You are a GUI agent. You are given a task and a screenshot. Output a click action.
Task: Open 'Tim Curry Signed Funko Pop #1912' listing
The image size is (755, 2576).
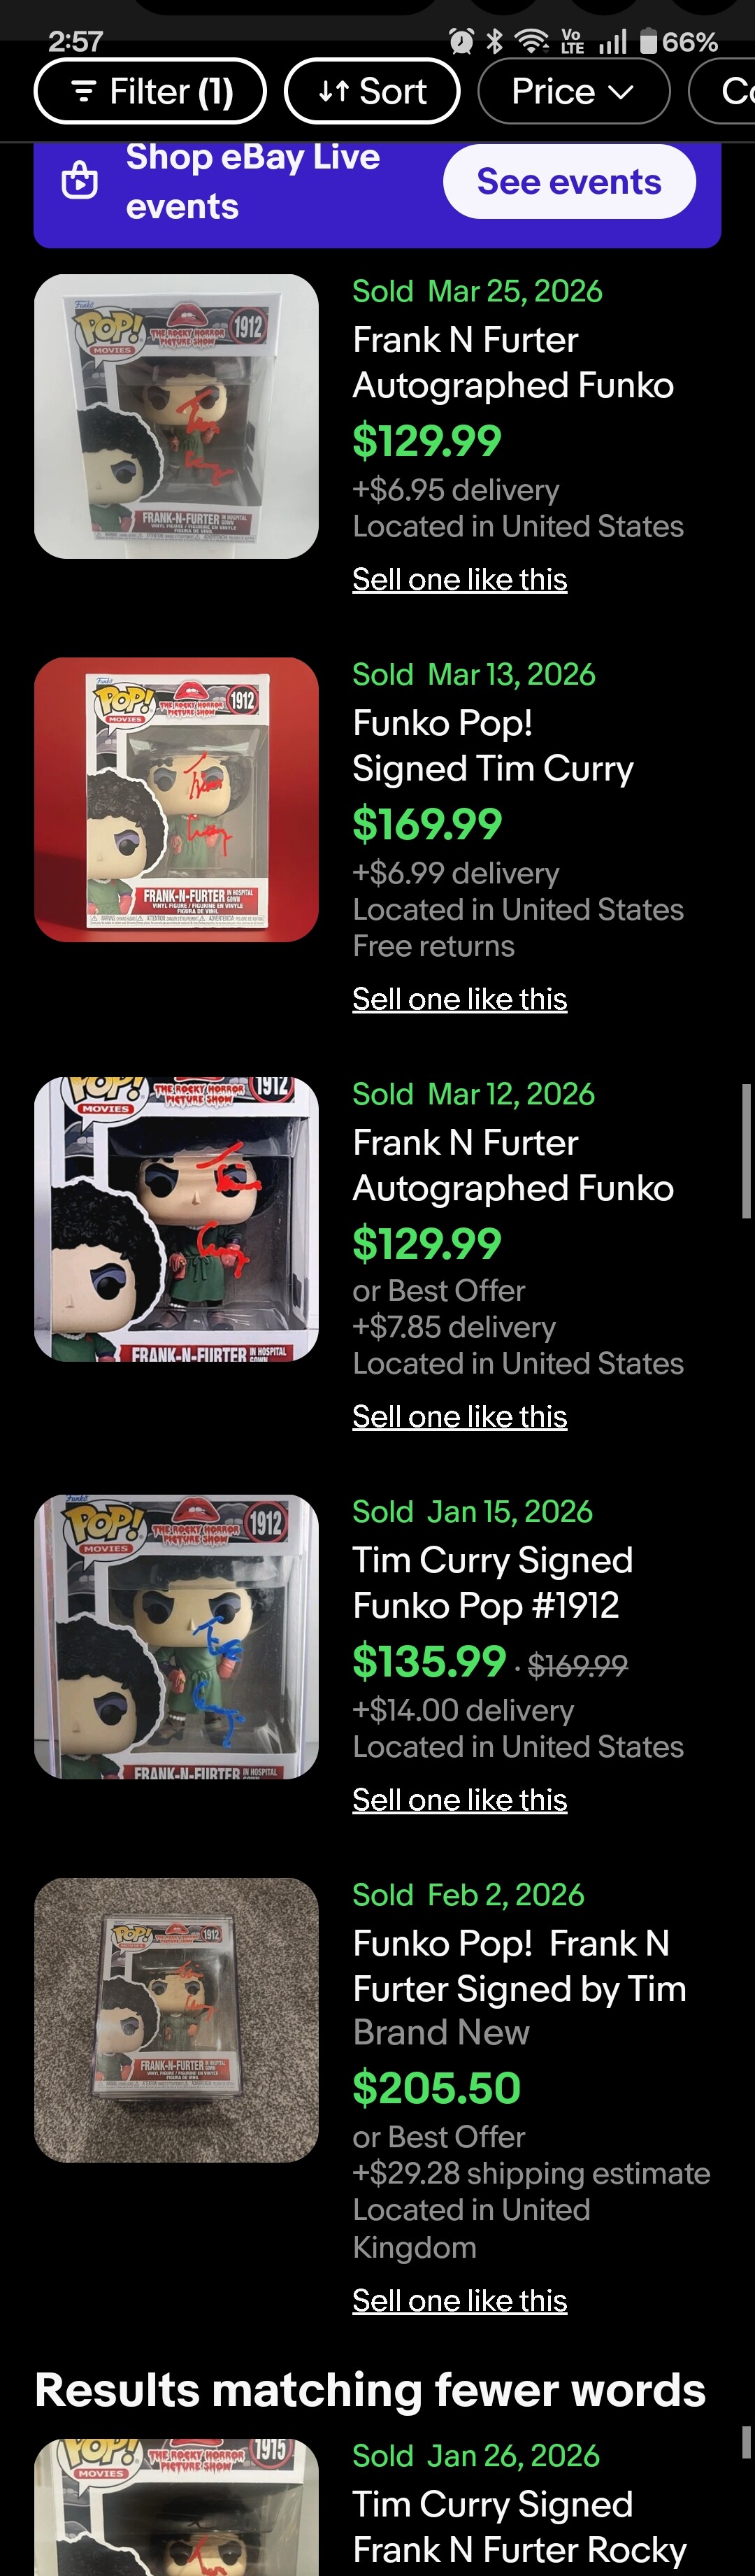(492, 1582)
